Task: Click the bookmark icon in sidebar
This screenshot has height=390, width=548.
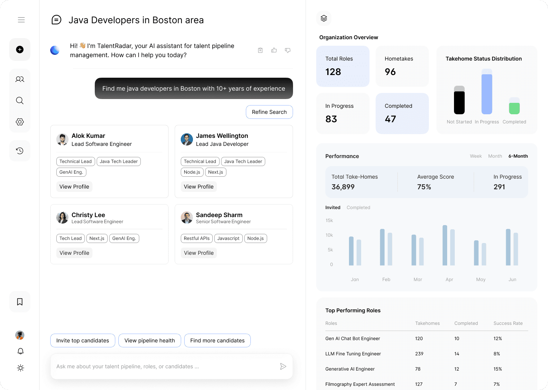Action: pos(20,302)
